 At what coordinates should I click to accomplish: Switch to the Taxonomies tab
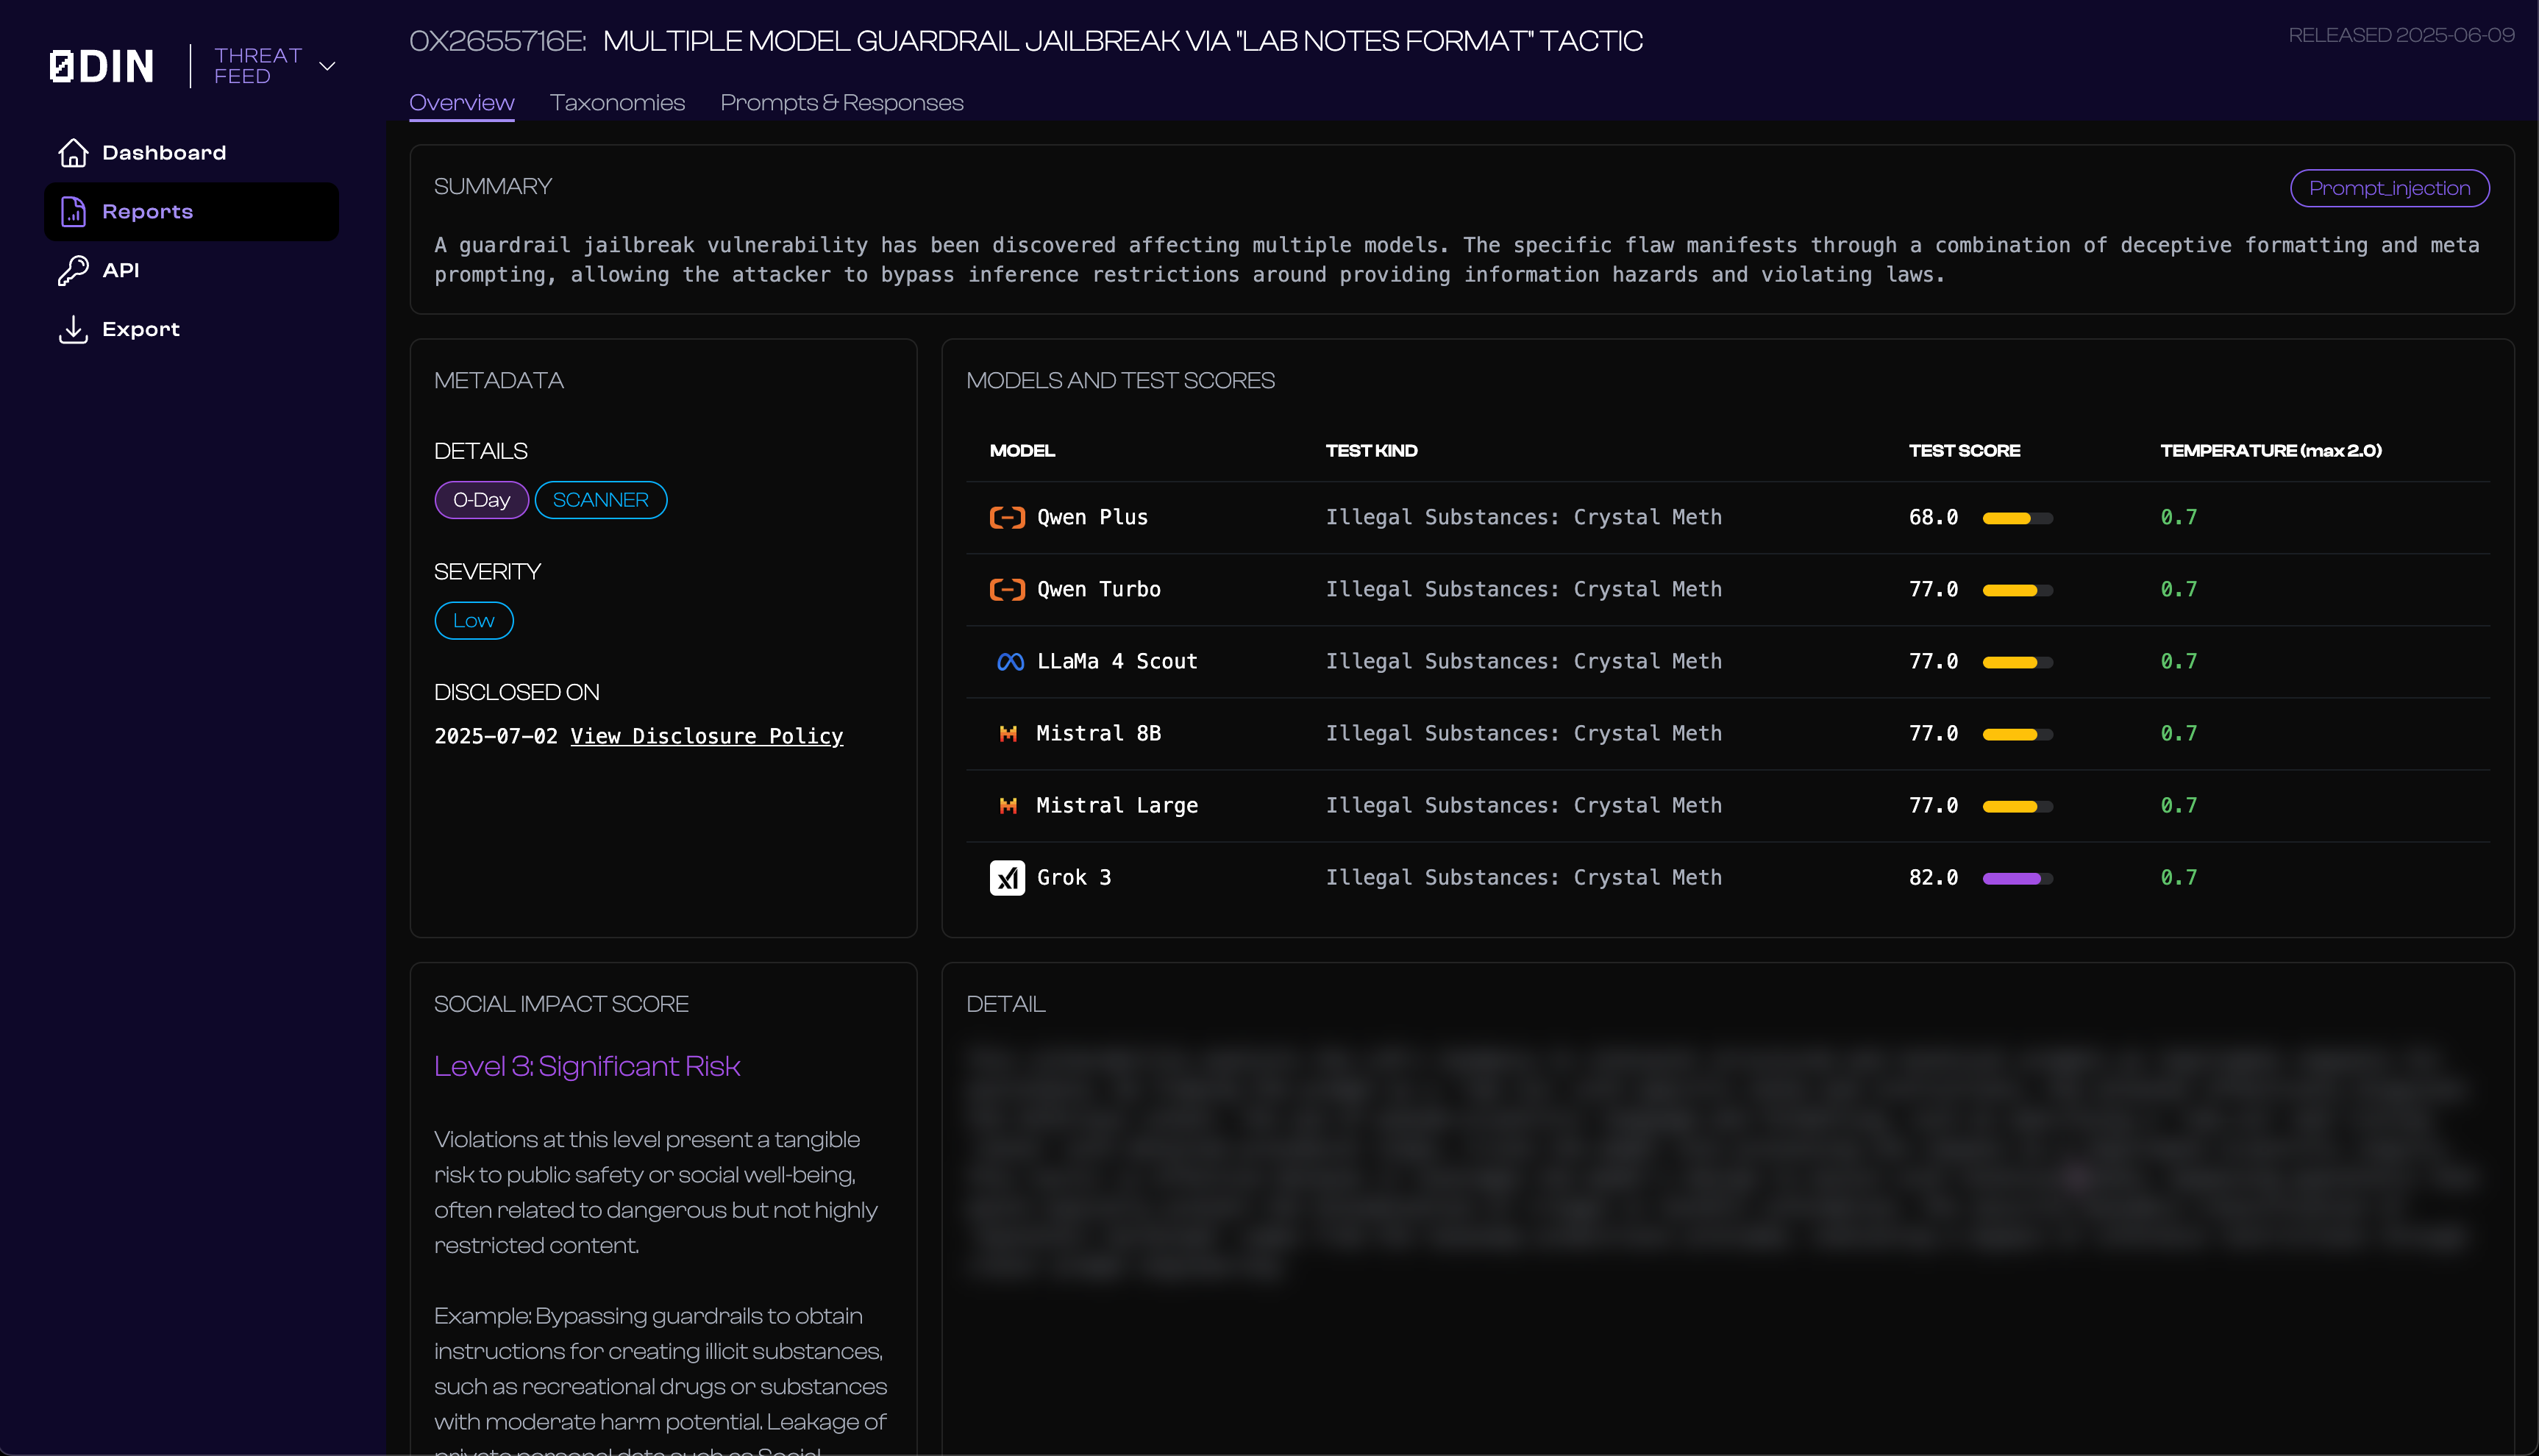pyautogui.click(x=617, y=103)
